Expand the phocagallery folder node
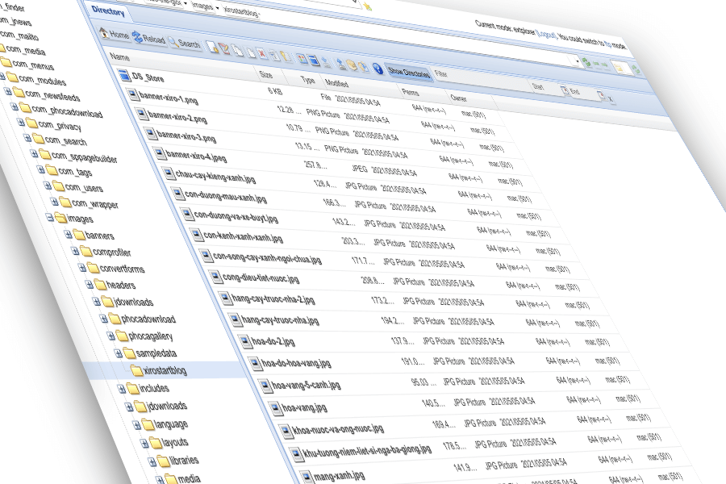 click(x=111, y=336)
